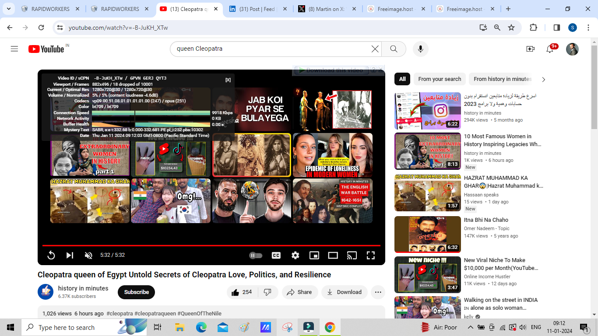Screen dimensions: 598x336
Task: Open the Itna Bhi Na Chaho sidebar video
Action: 486,220
